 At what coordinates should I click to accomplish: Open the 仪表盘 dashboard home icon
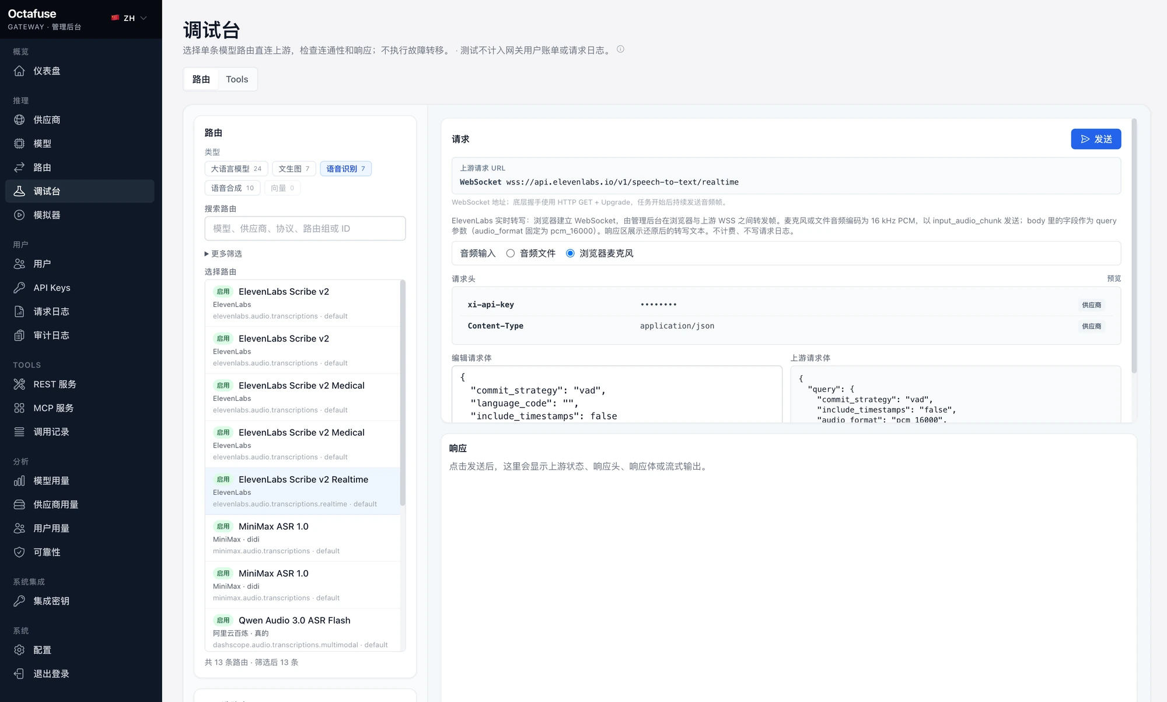tap(19, 71)
